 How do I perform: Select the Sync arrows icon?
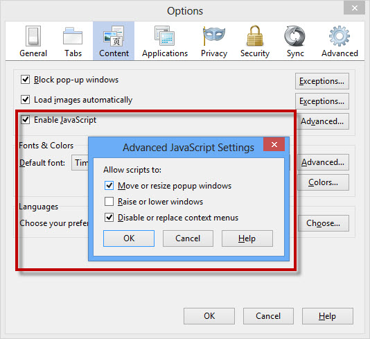[295, 36]
